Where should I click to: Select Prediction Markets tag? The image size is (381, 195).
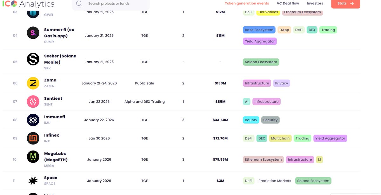(x=275, y=181)
